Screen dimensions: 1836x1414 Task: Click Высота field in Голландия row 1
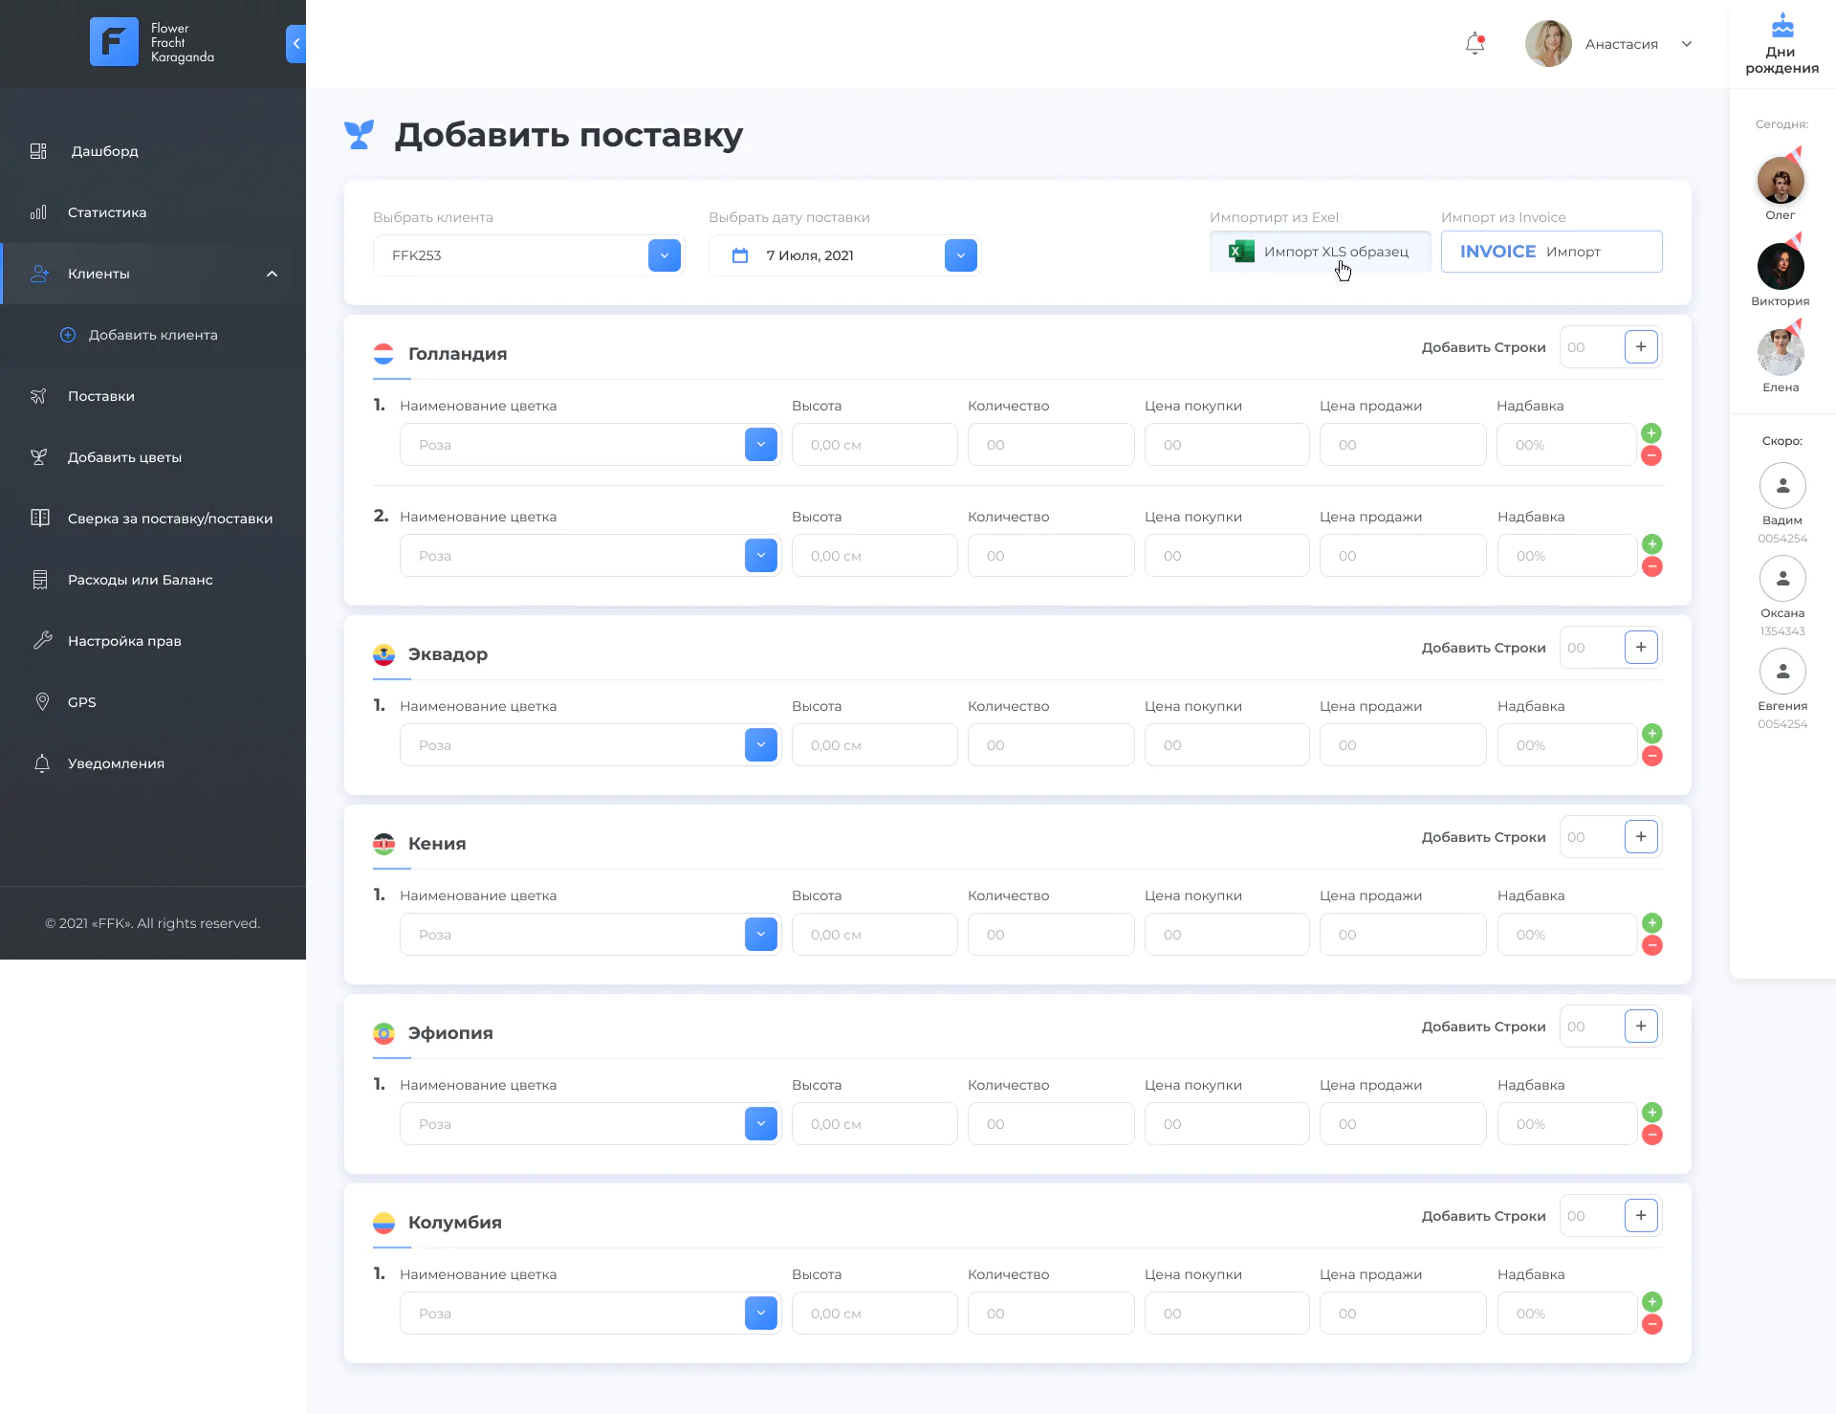[874, 445]
